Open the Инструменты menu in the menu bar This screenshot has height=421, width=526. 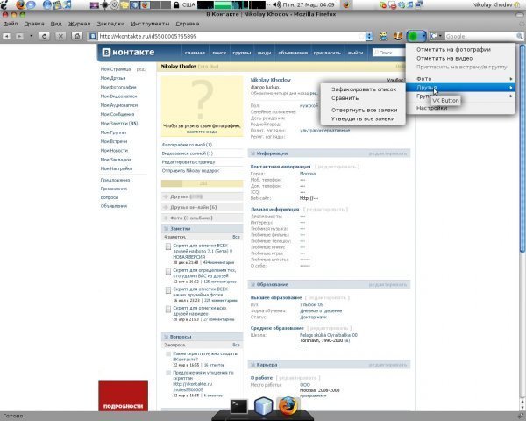tap(150, 24)
